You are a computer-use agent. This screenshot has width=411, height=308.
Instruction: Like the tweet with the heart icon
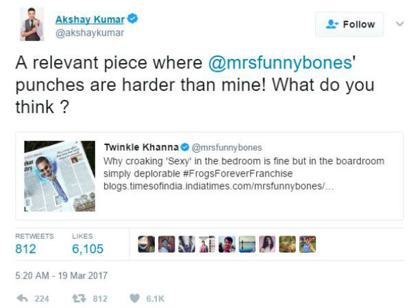135,298
